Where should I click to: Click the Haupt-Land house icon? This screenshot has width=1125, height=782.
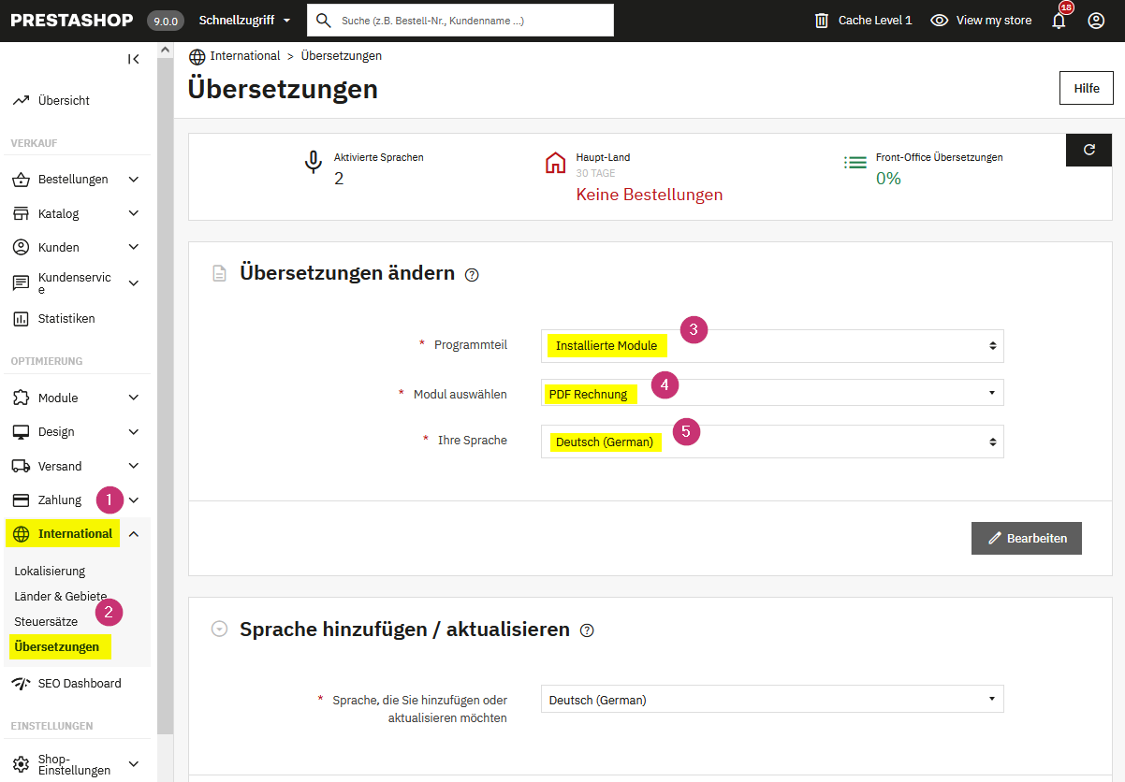[x=555, y=163]
